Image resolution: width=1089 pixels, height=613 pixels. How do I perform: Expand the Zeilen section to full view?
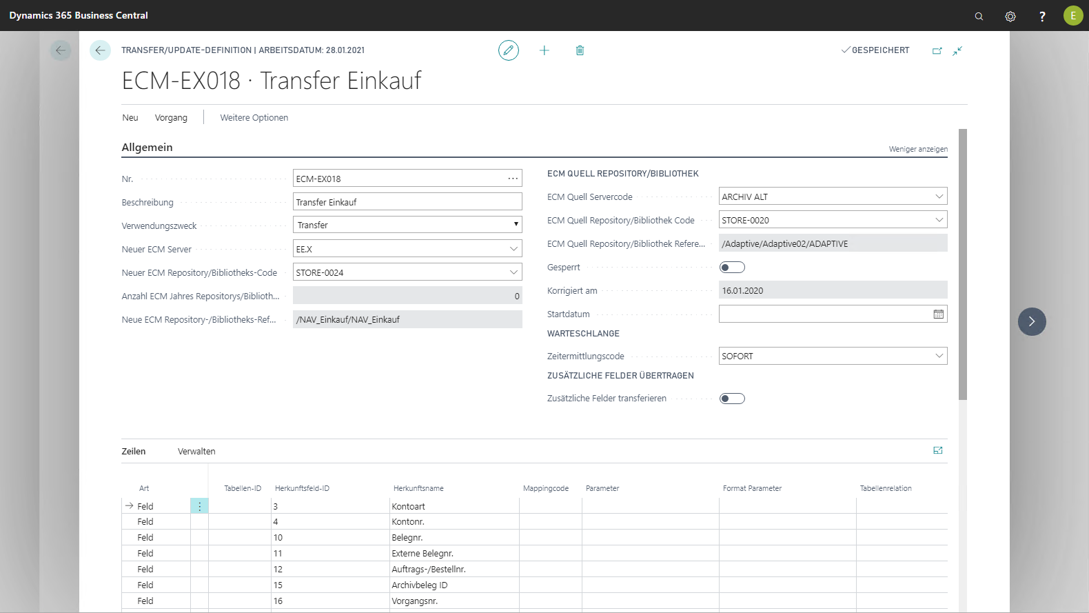point(937,450)
